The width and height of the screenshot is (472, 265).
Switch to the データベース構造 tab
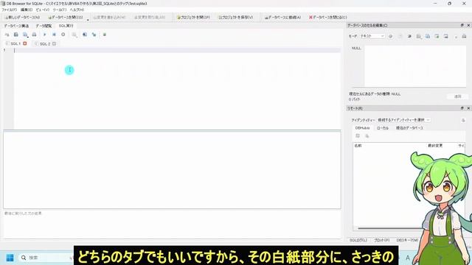pos(16,26)
